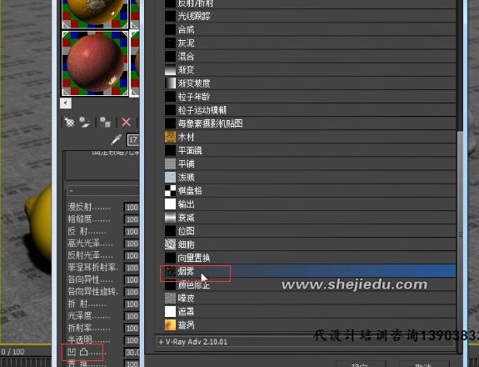Pick material with the eyedropper tool
The height and width of the screenshot is (367, 479).
coord(117,139)
